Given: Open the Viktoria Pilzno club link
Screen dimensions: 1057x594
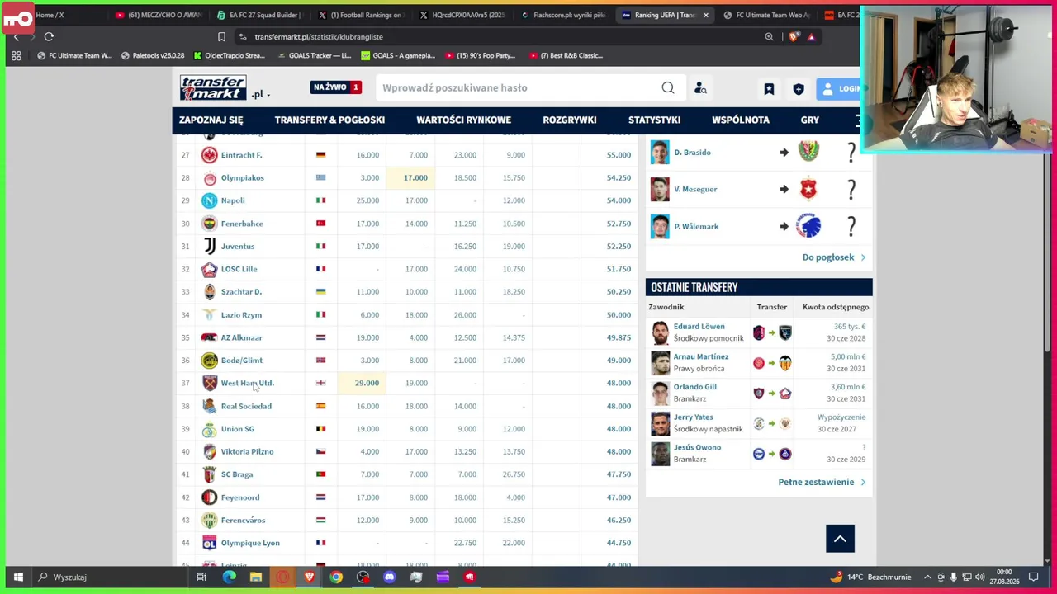Looking at the screenshot, I should [x=247, y=452].
